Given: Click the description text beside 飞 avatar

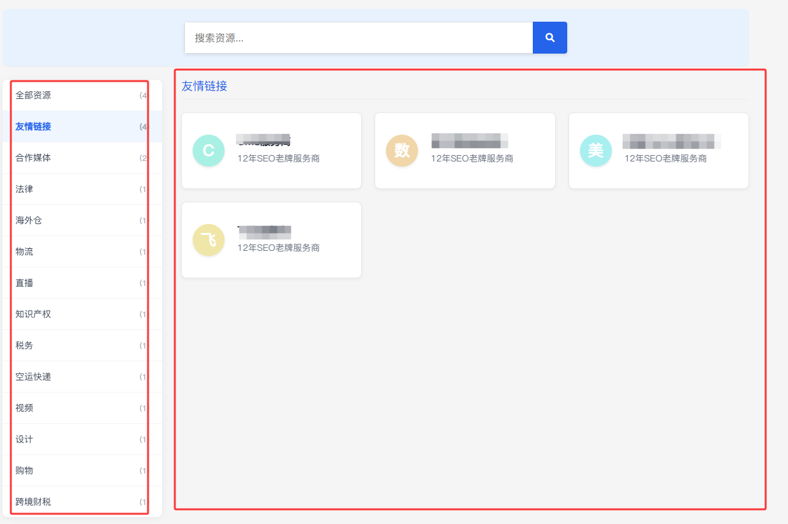Looking at the screenshot, I should click(x=278, y=248).
